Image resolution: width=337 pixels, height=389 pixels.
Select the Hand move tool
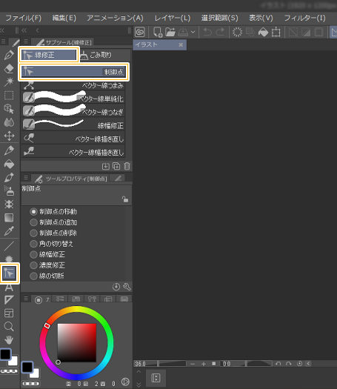9,340
